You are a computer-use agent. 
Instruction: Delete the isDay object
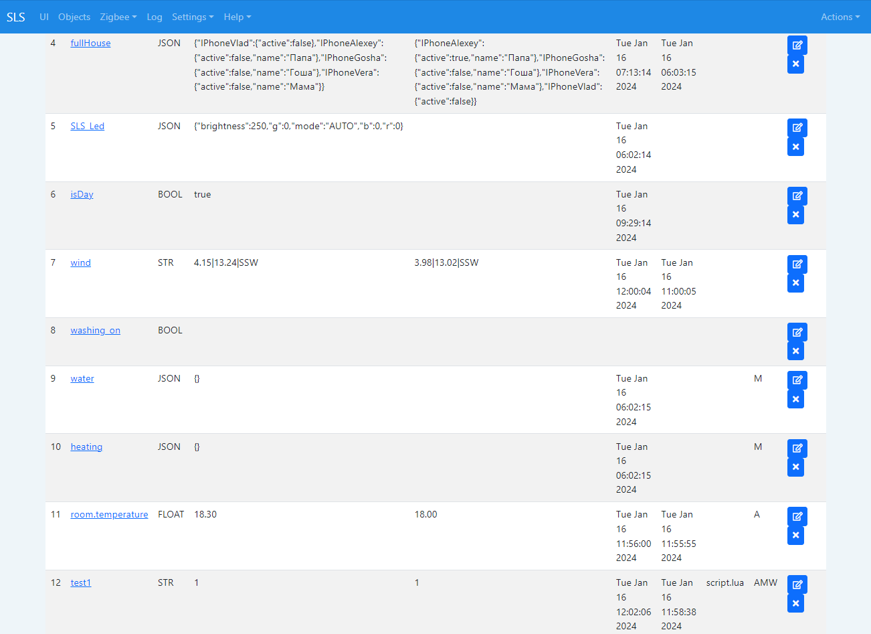pos(795,215)
